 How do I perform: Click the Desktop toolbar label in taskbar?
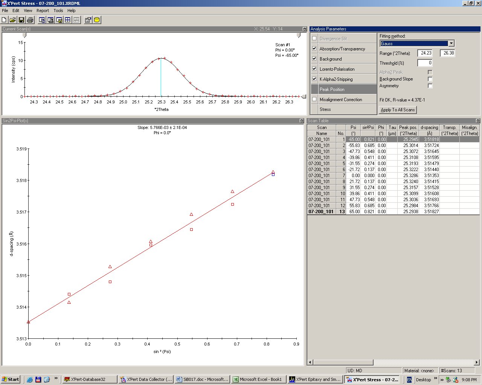pos(423,380)
